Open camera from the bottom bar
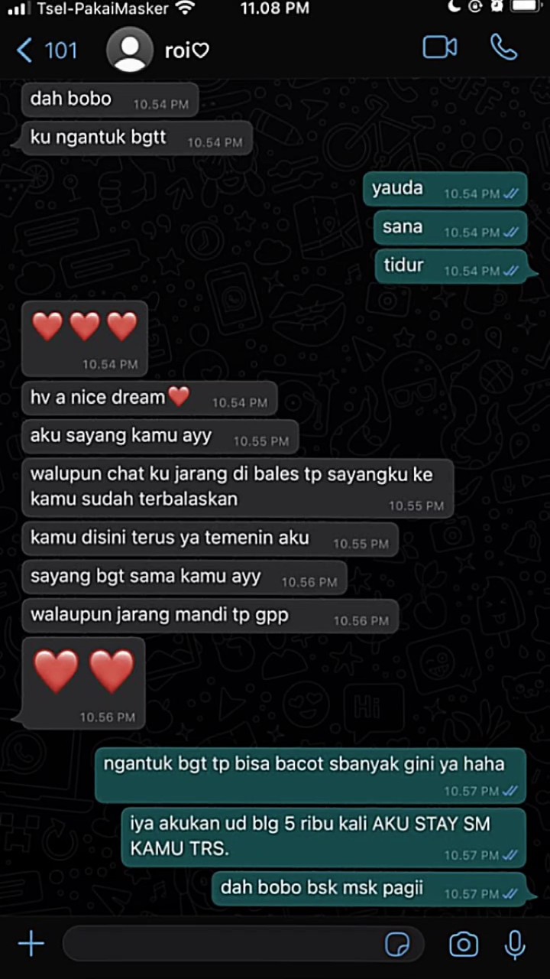The image size is (550, 979). click(464, 945)
